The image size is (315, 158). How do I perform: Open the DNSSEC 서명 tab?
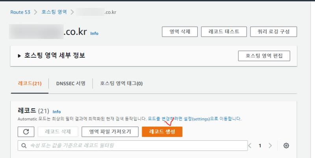coord(71,84)
